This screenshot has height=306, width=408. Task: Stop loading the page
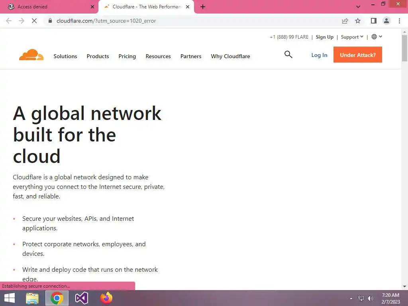pos(34,21)
